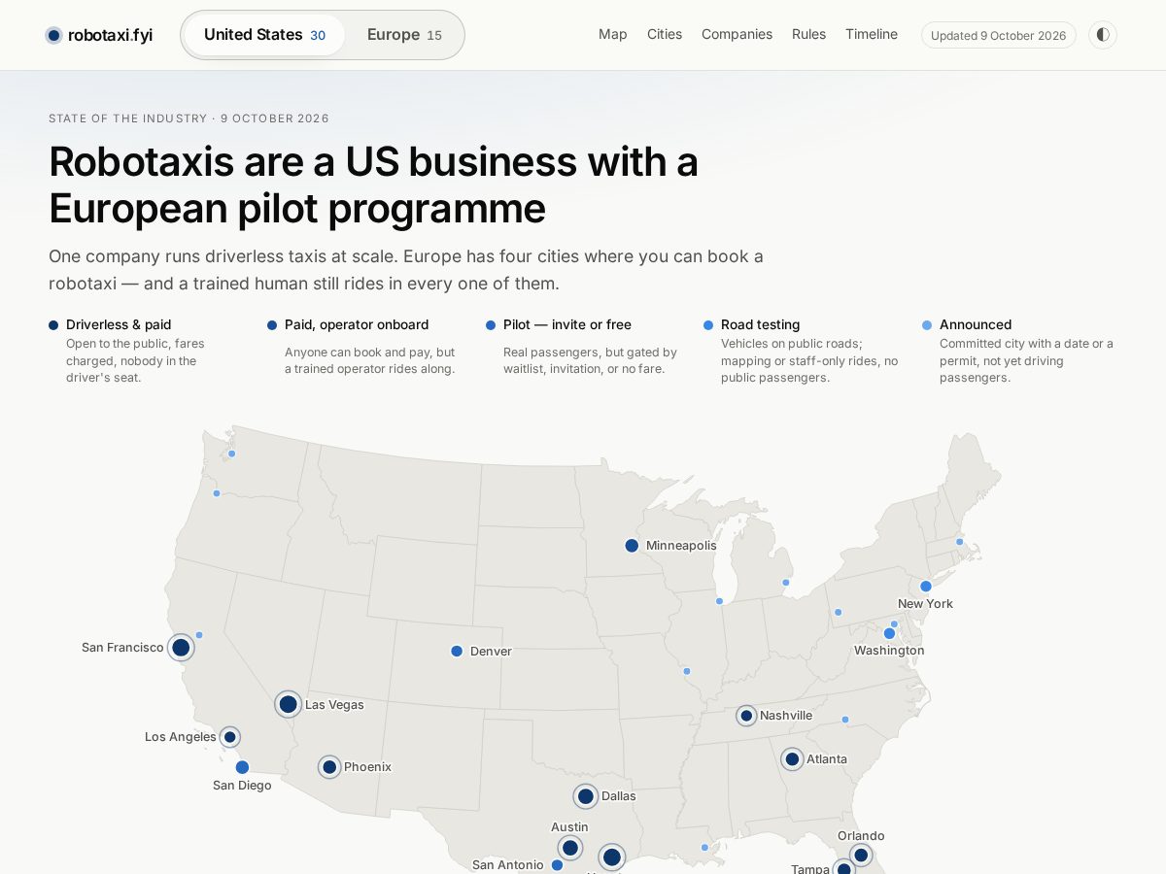This screenshot has height=874, width=1166.
Task: Select the Los Angeles map marker
Action: [x=230, y=737]
